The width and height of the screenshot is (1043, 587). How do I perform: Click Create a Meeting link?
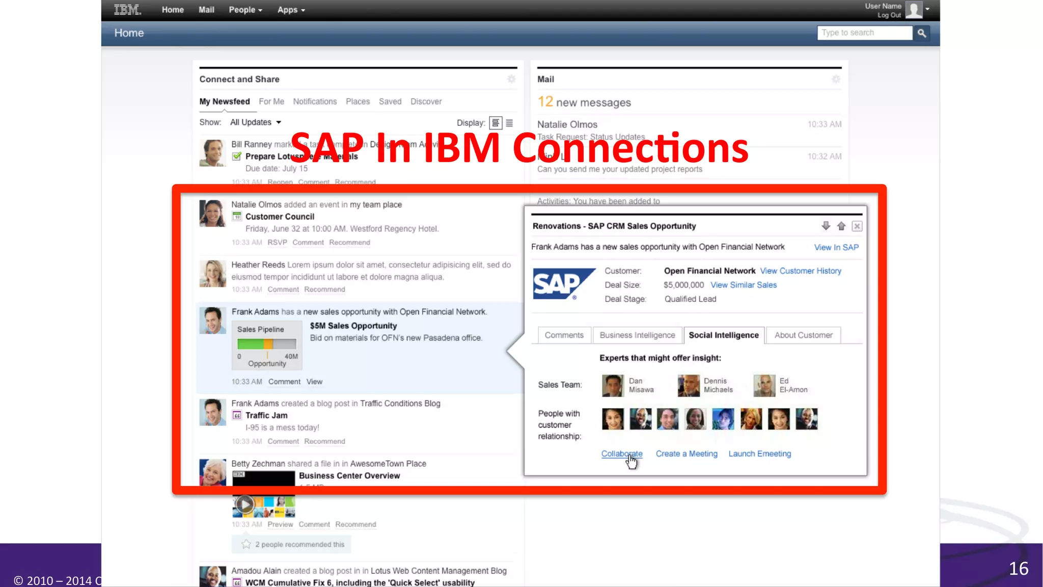click(x=687, y=453)
